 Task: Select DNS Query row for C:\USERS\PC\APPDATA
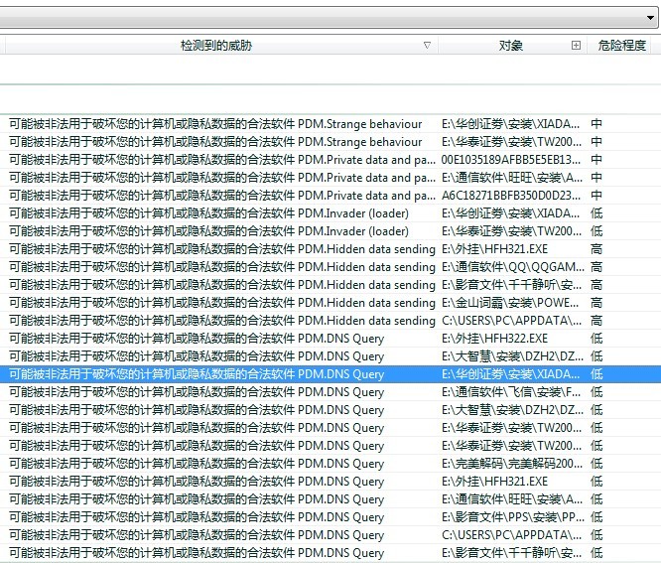coord(330,535)
